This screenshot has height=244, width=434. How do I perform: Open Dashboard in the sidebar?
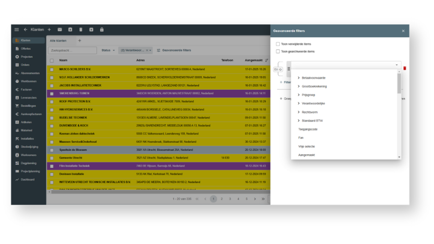pyautogui.click(x=27, y=180)
